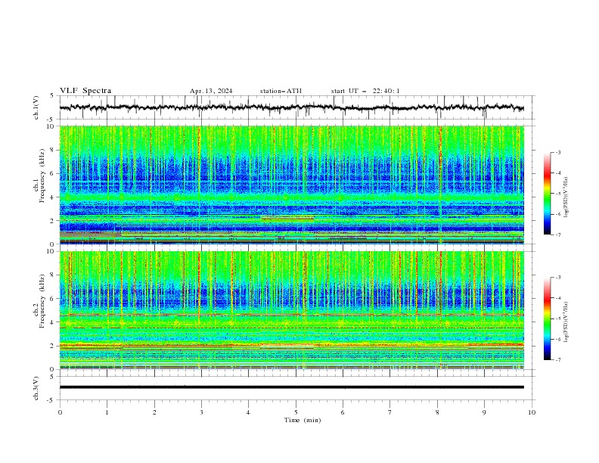Click the "6" kHz tick of ch.2 spectrogram

pyautogui.click(x=52, y=299)
